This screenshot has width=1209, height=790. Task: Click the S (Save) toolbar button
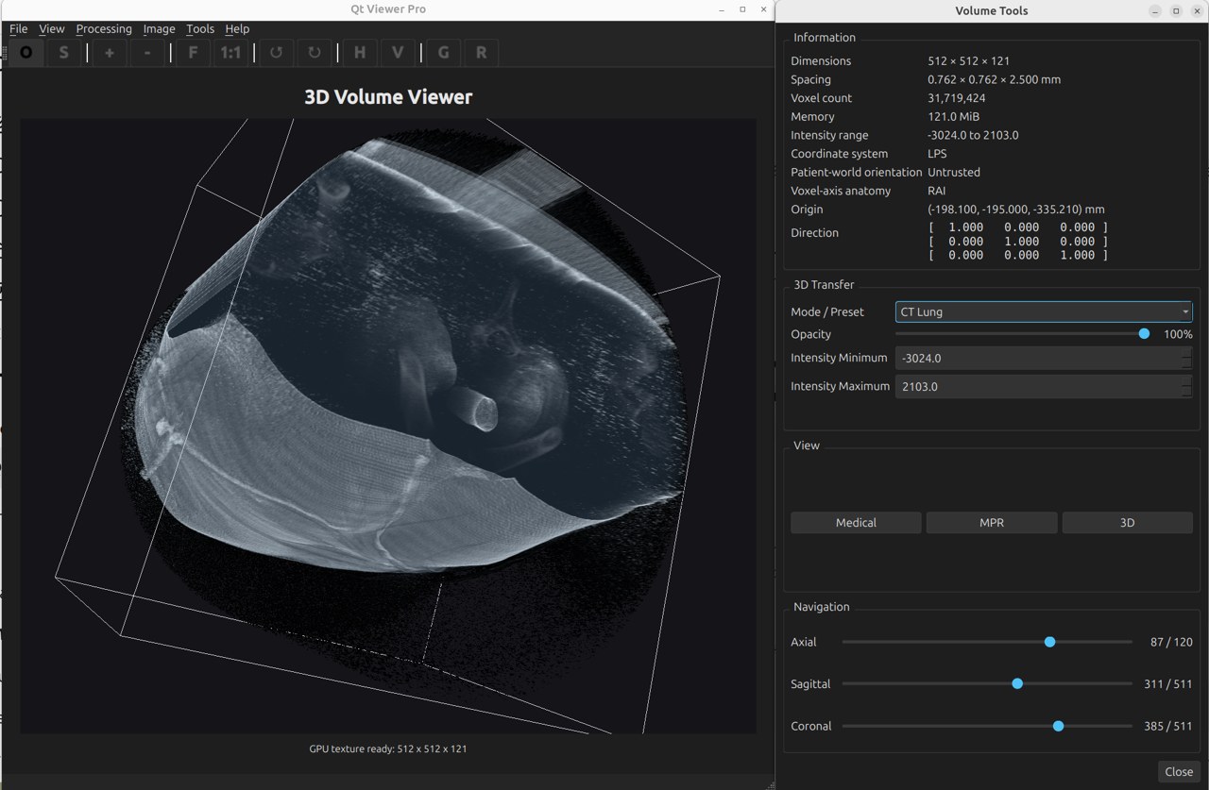pos(63,53)
